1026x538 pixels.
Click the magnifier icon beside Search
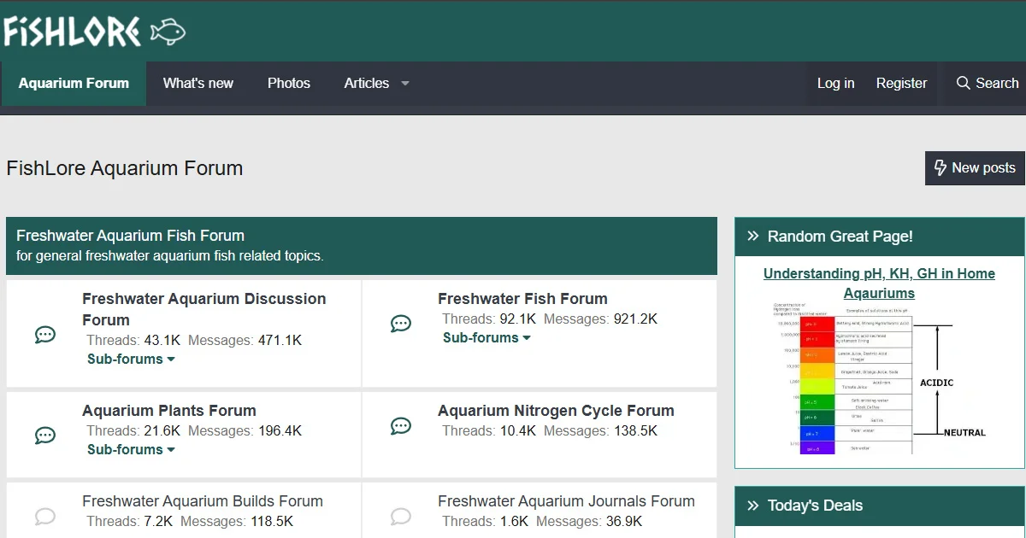pyautogui.click(x=963, y=83)
